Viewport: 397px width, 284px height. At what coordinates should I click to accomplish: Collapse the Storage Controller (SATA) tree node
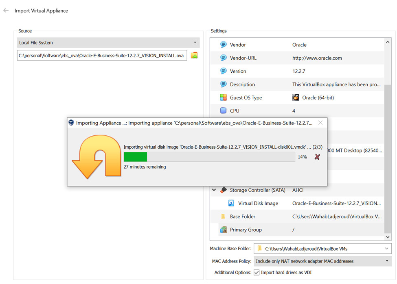tap(214, 190)
